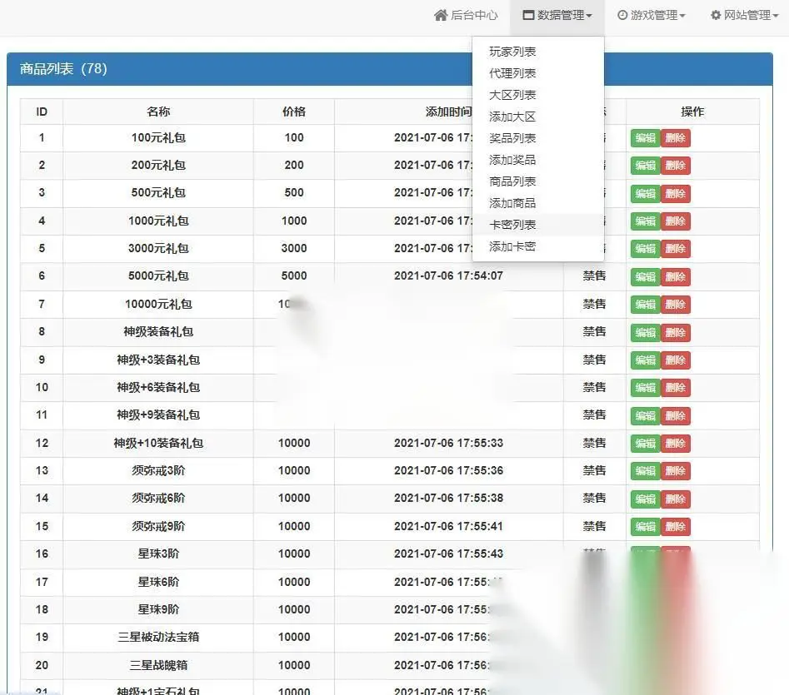Edit the 200元礼包 row
Screen dimensions: 789x695
click(645, 166)
